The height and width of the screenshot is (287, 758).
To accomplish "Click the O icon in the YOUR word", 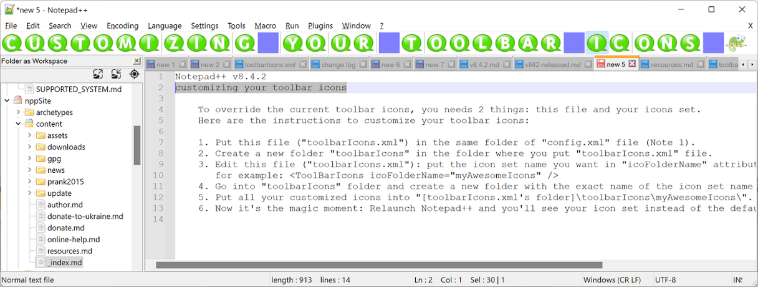I will 316,43.
